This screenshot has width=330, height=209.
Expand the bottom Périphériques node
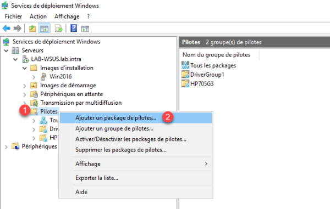point(6,147)
